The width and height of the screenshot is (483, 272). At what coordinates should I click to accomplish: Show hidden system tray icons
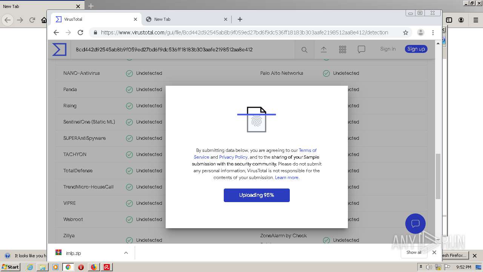coord(421,267)
